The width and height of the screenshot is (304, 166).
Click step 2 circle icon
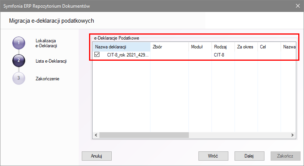[19, 61]
